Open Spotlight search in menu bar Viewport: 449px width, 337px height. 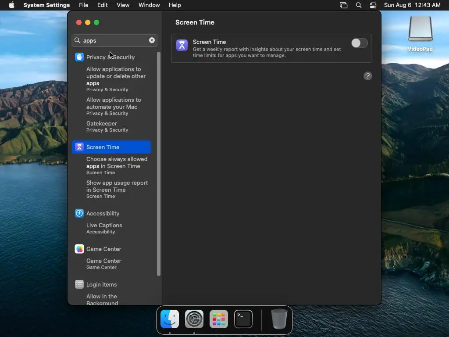point(359,5)
